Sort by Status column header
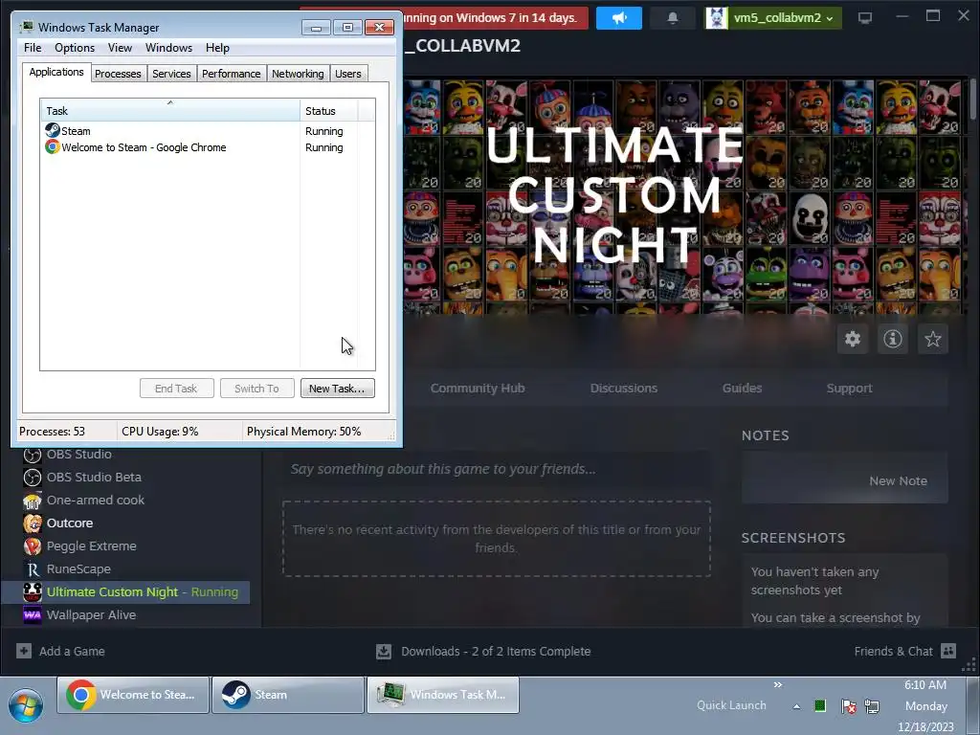The image size is (980, 735). click(329, 111)
